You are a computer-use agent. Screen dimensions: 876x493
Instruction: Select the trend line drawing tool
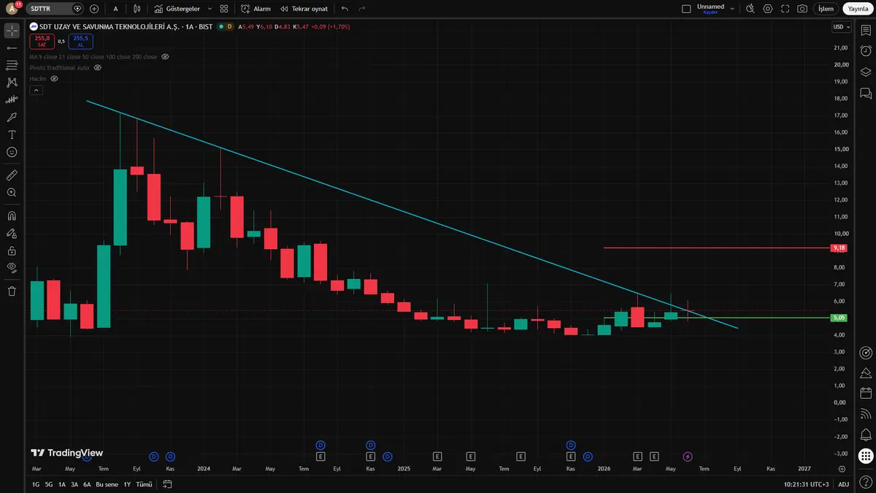click(x=12, y=48)
